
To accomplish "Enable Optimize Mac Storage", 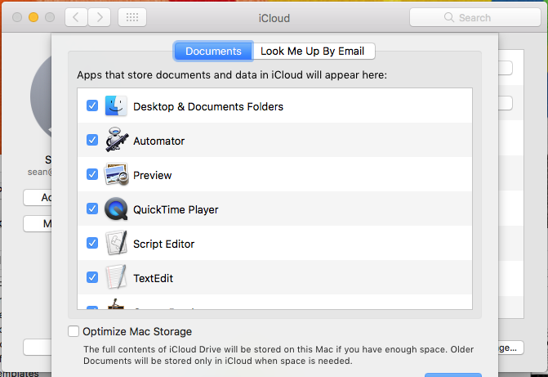I will pyautogui.click(x=74, y=331).
